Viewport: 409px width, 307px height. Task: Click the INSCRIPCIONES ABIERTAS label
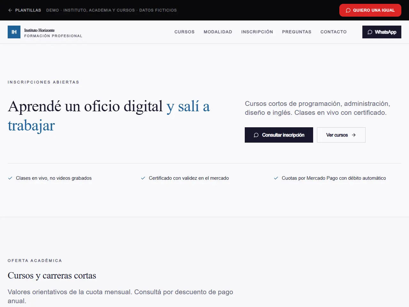pyautogui.click(x=43, y=82)
